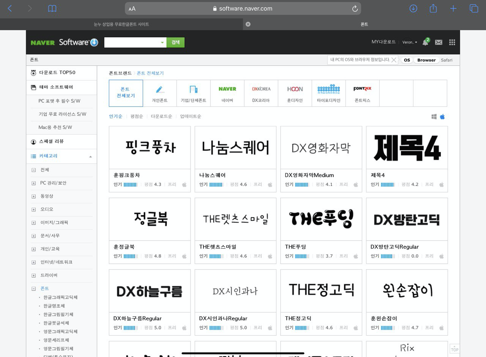486x357 pixels.
Task: Open the 타이포디자인 font brand
Action: [x=329, y=93]
